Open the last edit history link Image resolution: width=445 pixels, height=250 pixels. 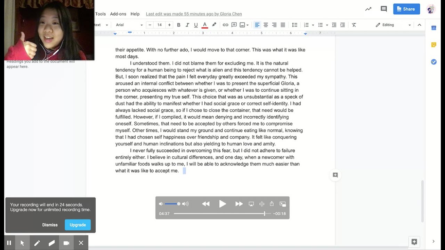(x=194, y=14)
